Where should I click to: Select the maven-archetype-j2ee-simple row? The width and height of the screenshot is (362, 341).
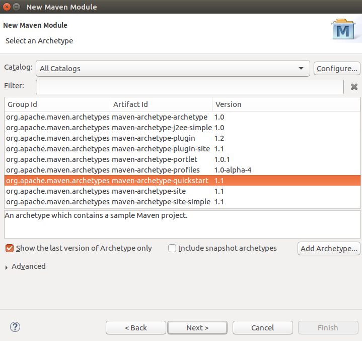[x=182, y=128]
